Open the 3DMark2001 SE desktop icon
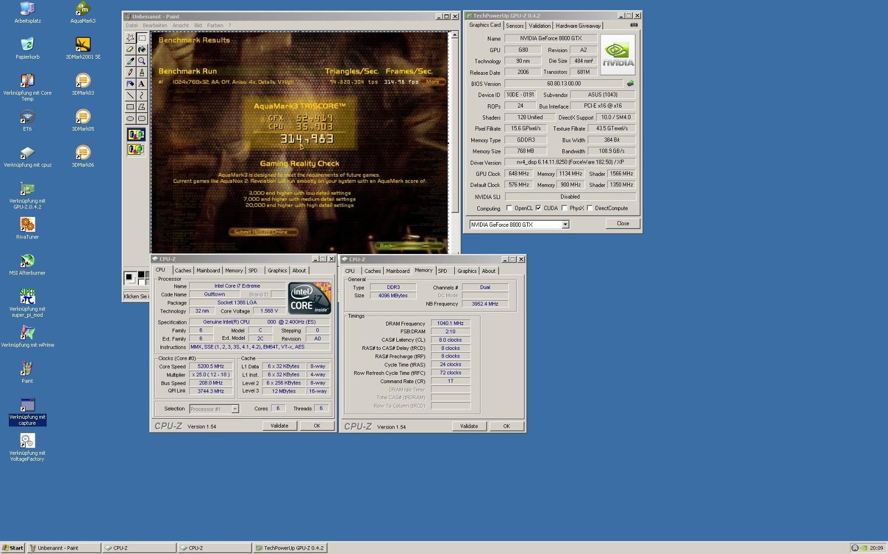 (83, 49)
